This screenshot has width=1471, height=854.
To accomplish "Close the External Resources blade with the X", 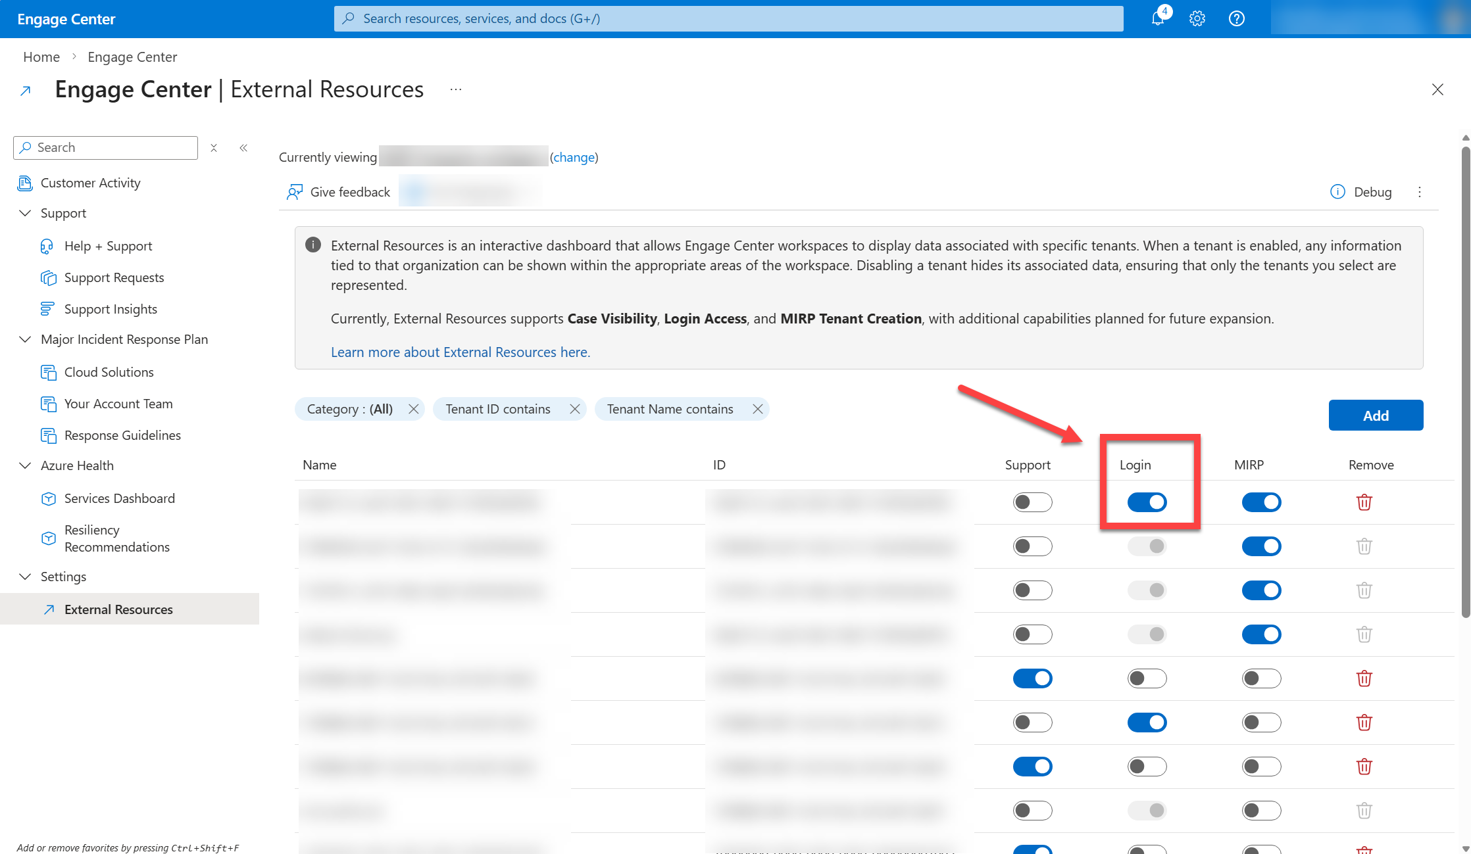I will tap(1438, 89).
